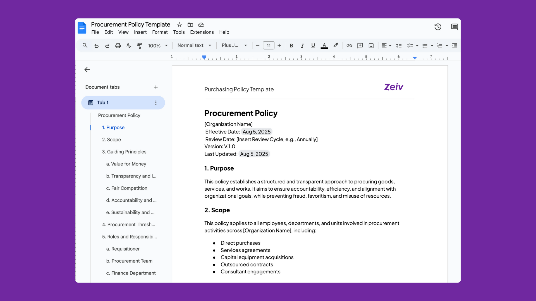Open the Format menu

pyautogui.click(x=160, y=32)
